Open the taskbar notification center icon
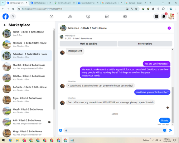This screenshot has height=143, width=179. [x=174, y=140]
